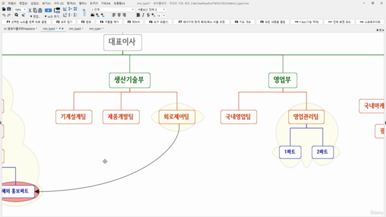Add a cloud with the cloud icon

(92, 15)
